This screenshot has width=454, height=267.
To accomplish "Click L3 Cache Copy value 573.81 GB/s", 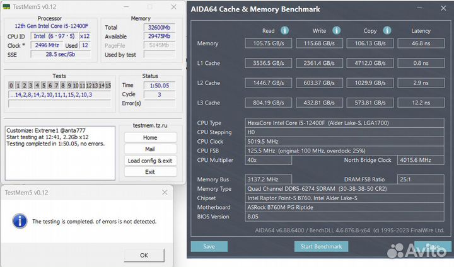I will [x=370, y=103].
